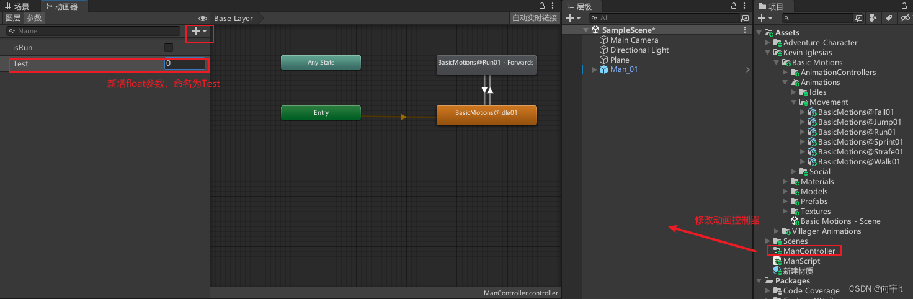Select the BasicMotions@Idle01 state node
Viewport: 913px width, 299px height.
[x=486, y=115]
